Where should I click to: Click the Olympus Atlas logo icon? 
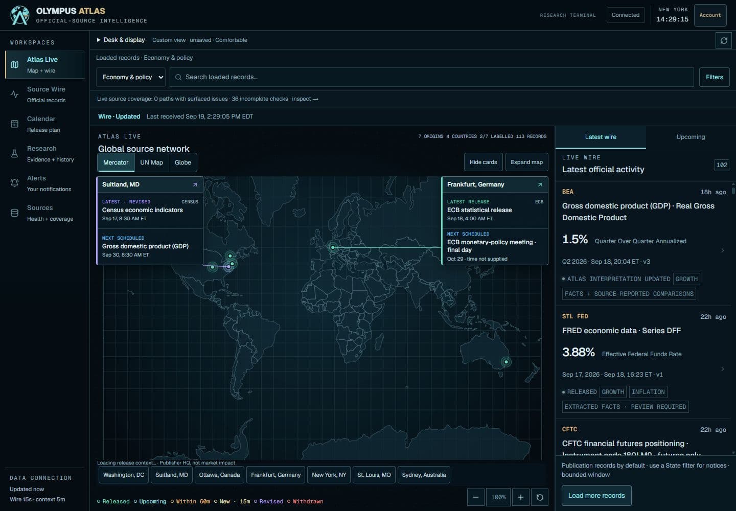[20, 15]
